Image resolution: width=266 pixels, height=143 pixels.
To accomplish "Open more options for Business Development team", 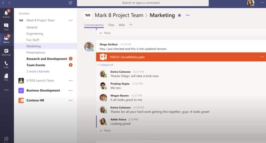I will point(71,91).
